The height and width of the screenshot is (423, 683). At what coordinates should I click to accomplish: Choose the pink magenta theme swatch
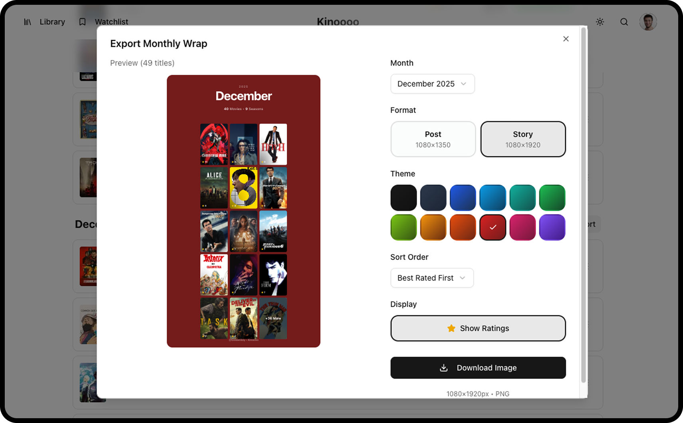(x=522, y=227)
